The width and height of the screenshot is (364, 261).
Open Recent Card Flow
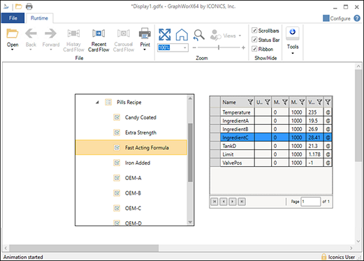[x=99, y=33]
